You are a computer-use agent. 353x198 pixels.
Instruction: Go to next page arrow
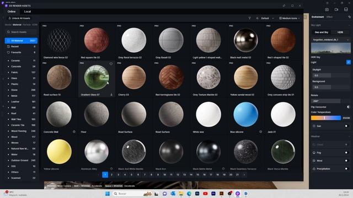coord(244,175)
